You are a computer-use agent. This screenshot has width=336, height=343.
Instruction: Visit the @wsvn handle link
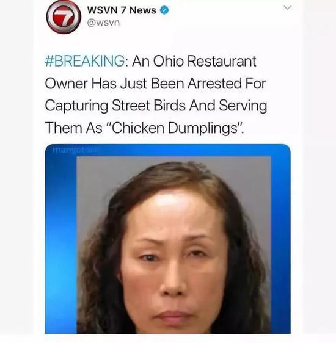(x=103, y=23)
